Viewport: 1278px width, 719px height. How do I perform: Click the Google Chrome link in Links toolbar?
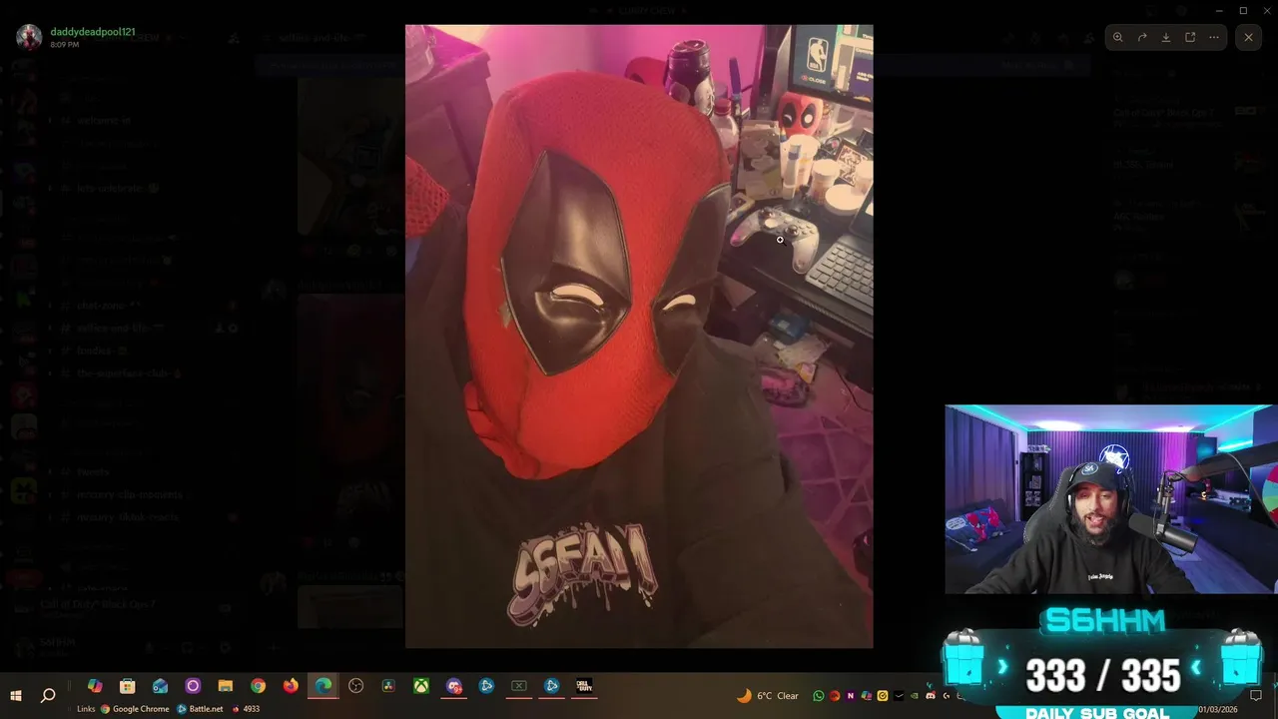coord(135,709)
